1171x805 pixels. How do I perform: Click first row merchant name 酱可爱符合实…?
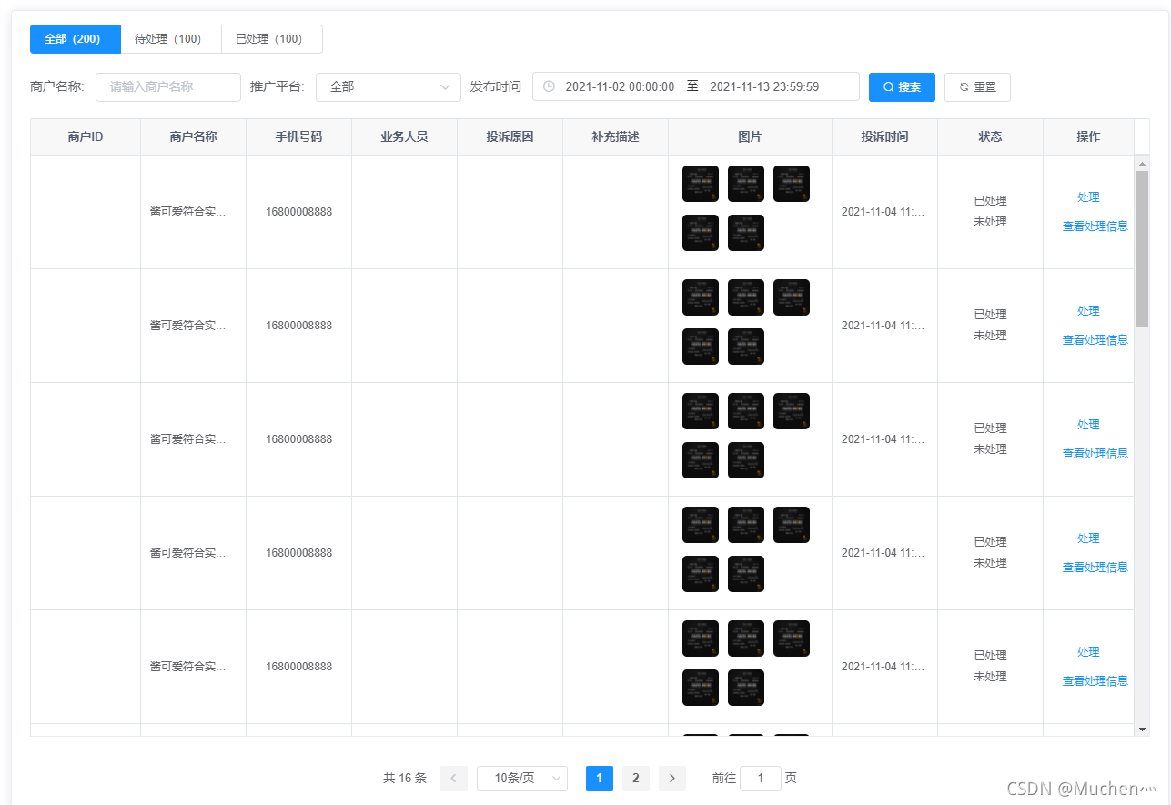point(188,212)
